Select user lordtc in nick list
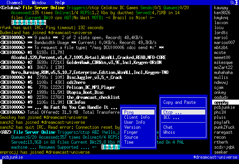 [x=221, y=33]
